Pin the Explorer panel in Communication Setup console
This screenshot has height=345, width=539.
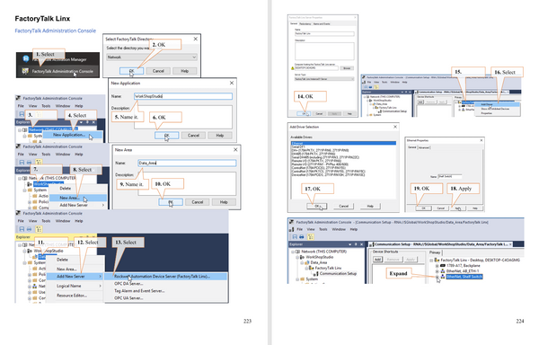pyautogui.click(x=356, y=244)
